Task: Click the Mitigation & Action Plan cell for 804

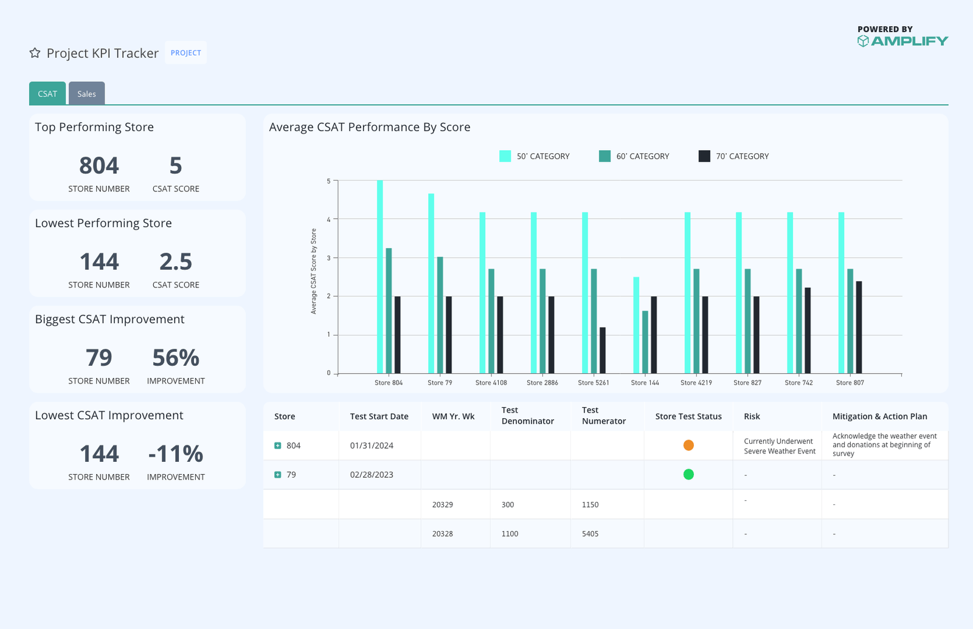Action: click(883, 445)
